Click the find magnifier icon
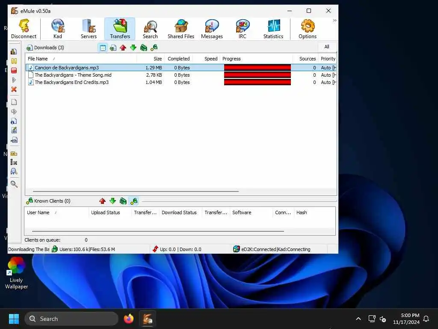 14,184
